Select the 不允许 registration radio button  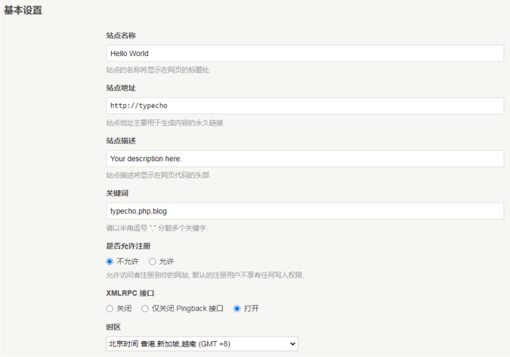coord(110,261)
